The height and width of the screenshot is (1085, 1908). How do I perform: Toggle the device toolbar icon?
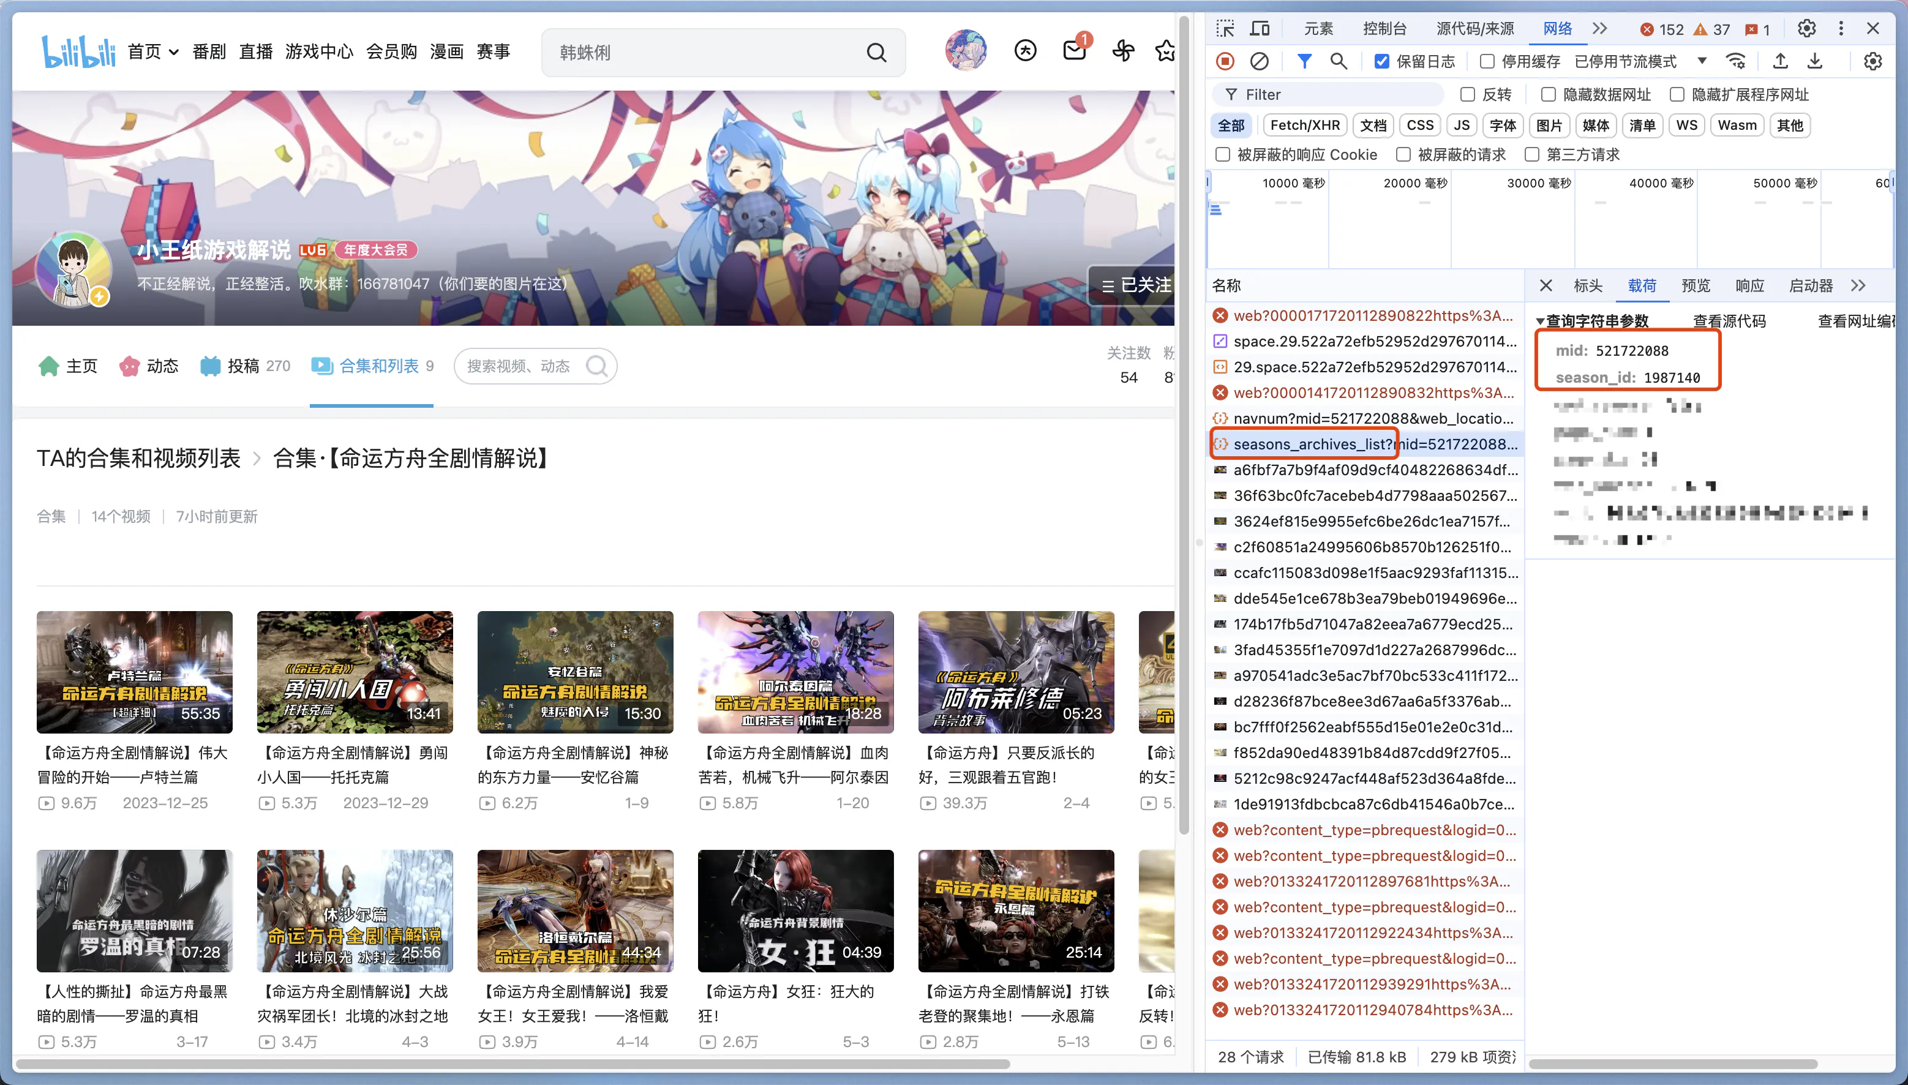pos(1260,28)
